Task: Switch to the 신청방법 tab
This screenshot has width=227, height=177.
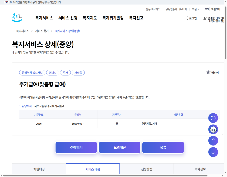Action: pos(146,169)
